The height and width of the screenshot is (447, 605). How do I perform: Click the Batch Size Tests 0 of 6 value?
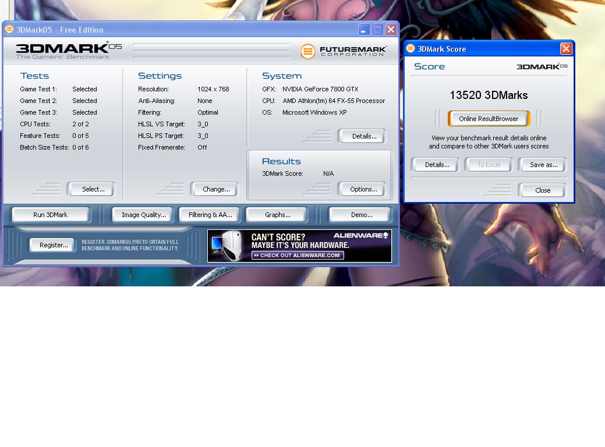[80, 147]
